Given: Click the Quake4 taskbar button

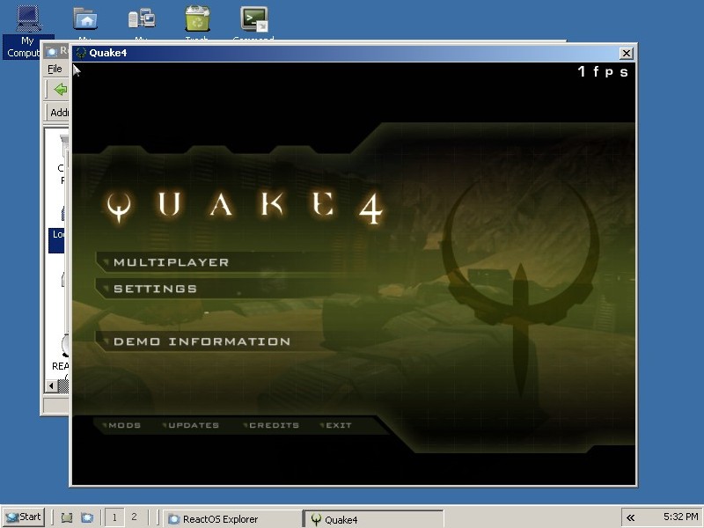Looking at the screenshot, I should (x=373, y=518).
